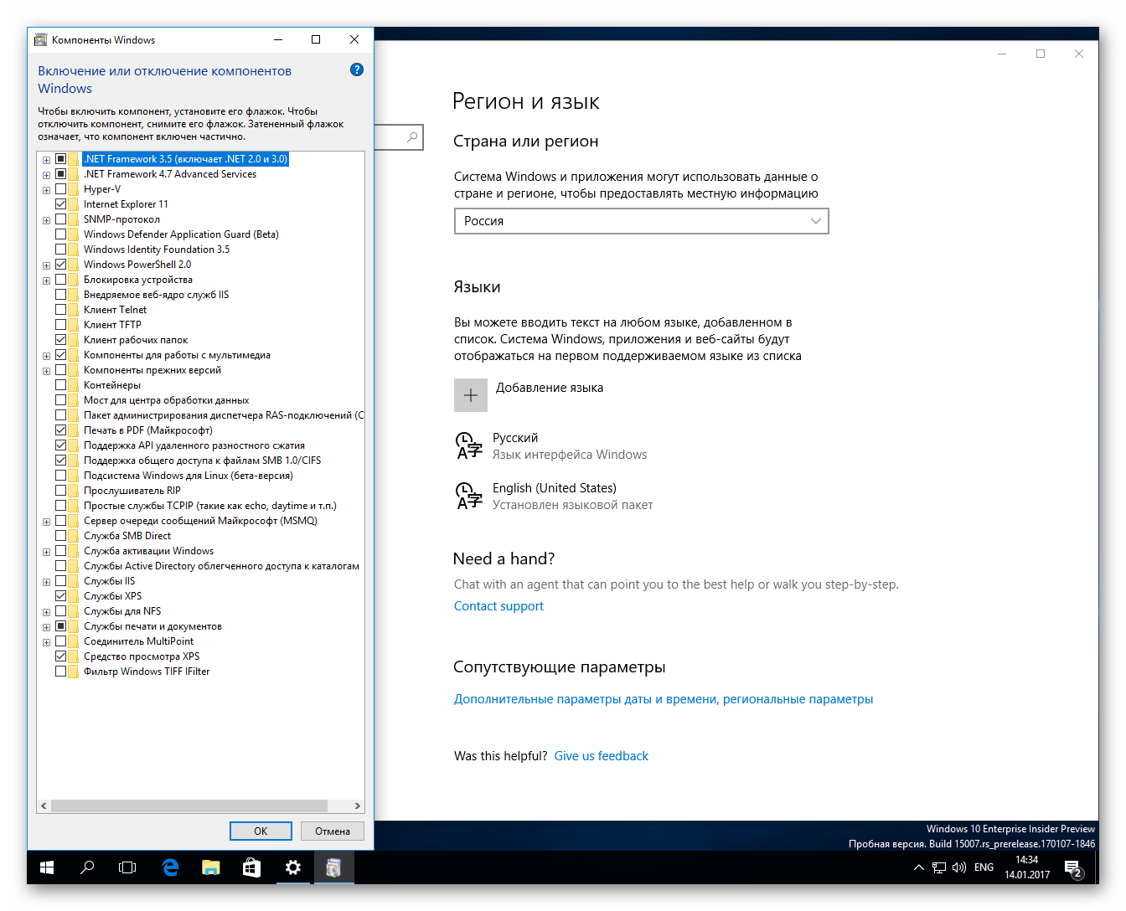Switch to Settings app in taskbar
Viewport: 1126px width, 911px height.
tap(292, 867)
